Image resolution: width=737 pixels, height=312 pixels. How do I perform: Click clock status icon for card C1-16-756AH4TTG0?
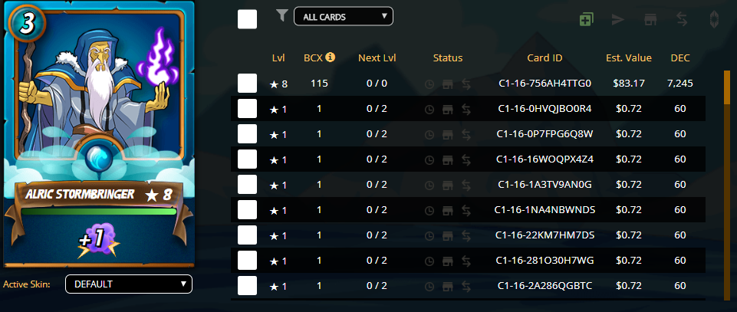[429, 84]
